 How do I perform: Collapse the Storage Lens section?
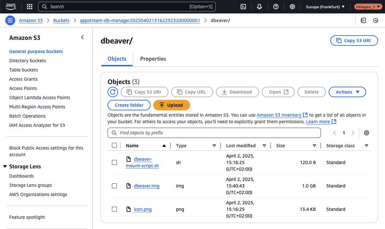coord(5,167)
